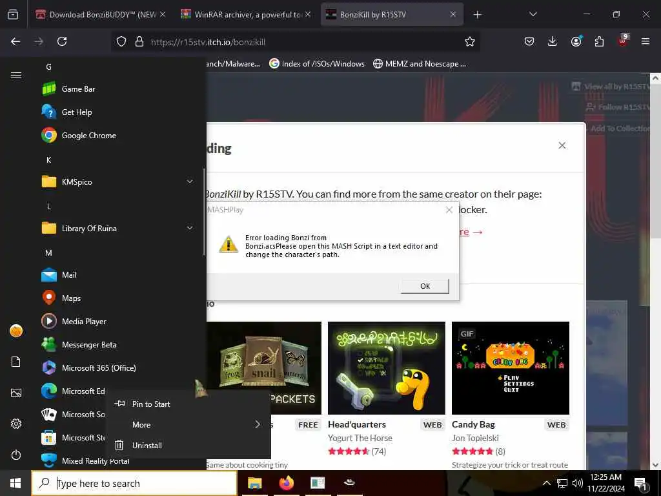Expand Library Of Ruina folder chevron
Screen dimensions: 661x496
tap(190, 228)
